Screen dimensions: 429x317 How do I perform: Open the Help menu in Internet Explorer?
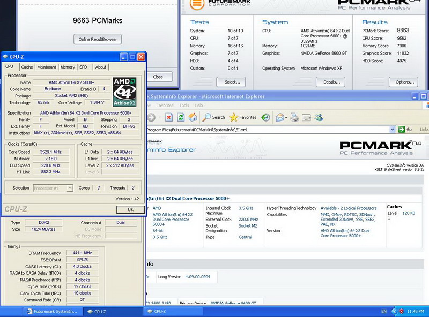(x=198, y=105)
